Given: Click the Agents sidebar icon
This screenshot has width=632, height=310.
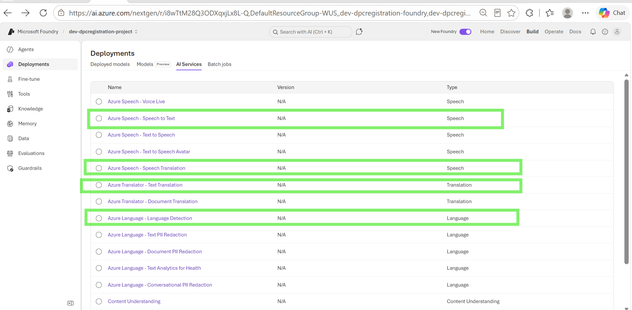Looking at the screenshot, I should pos(10,49).
